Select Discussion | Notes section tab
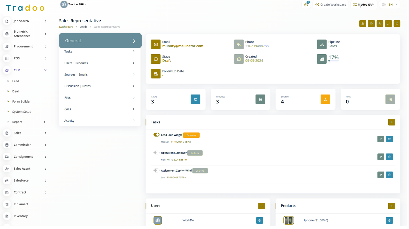The image size is (409, 229). click(100, 86)
